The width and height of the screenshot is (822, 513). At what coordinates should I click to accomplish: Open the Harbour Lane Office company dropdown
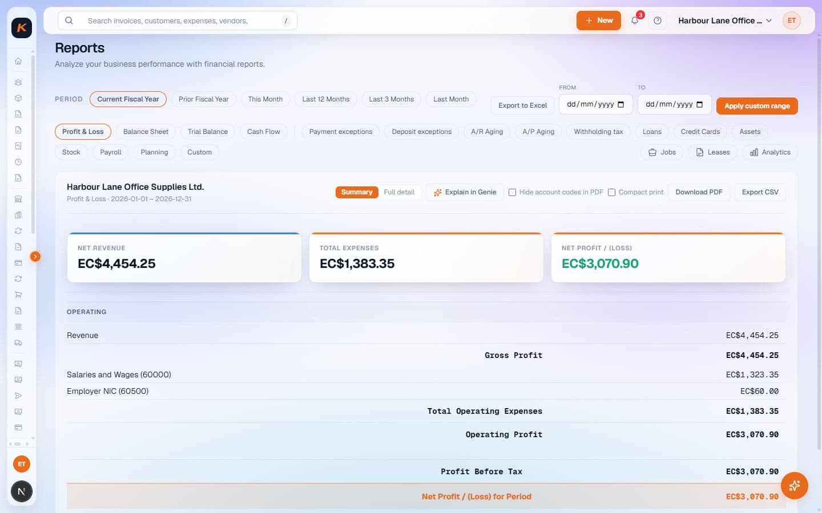725,21
